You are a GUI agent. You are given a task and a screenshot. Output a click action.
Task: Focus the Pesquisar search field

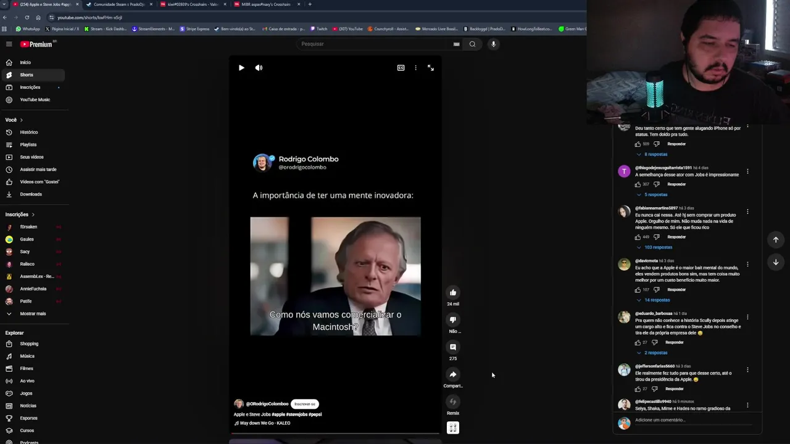click(x=373, y=44)
